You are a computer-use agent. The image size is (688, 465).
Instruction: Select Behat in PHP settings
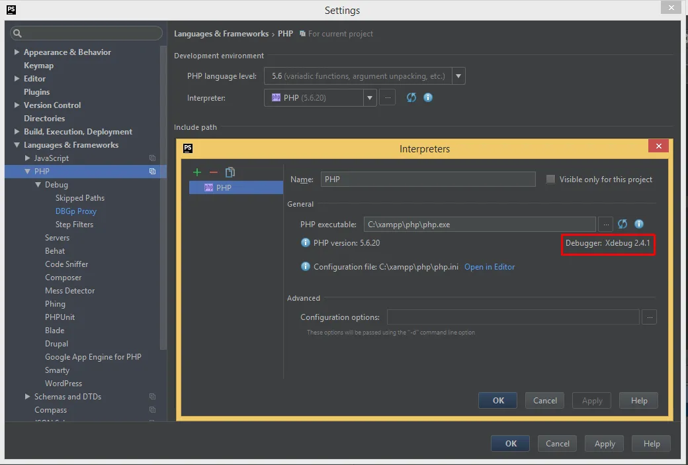point(55,250)
